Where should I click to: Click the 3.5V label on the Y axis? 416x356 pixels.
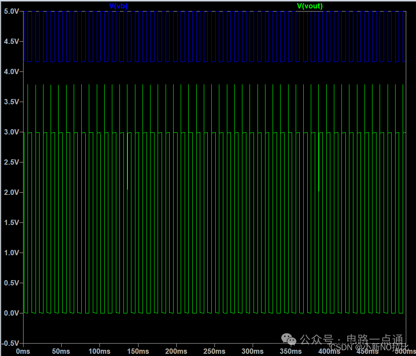[11, 102]
